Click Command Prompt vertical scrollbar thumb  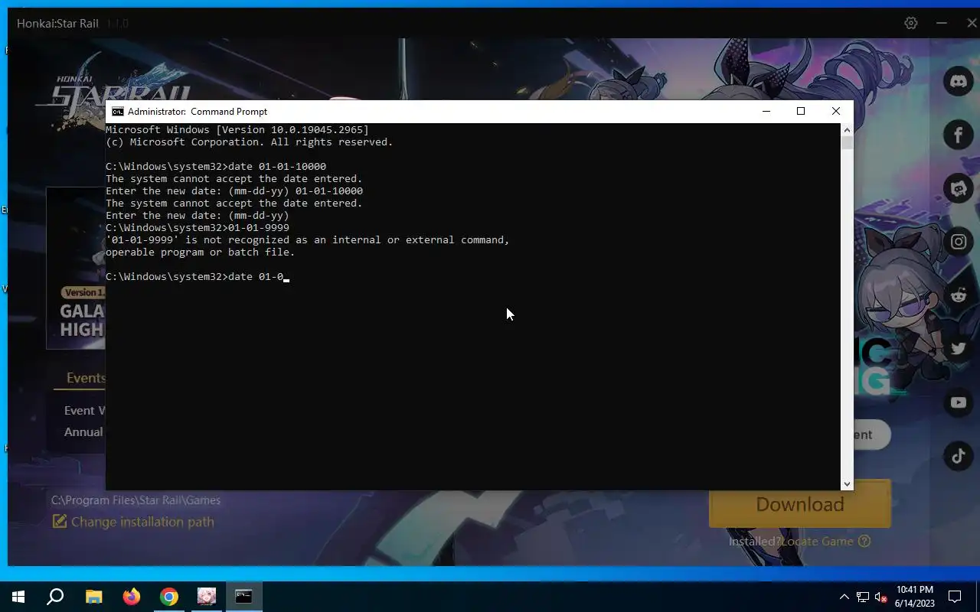pos(847,143)
